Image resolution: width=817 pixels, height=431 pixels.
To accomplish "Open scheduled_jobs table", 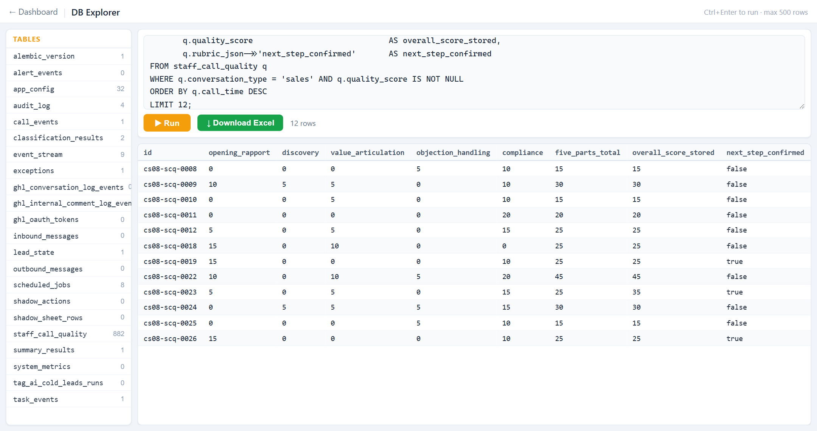I will (68, 285).
